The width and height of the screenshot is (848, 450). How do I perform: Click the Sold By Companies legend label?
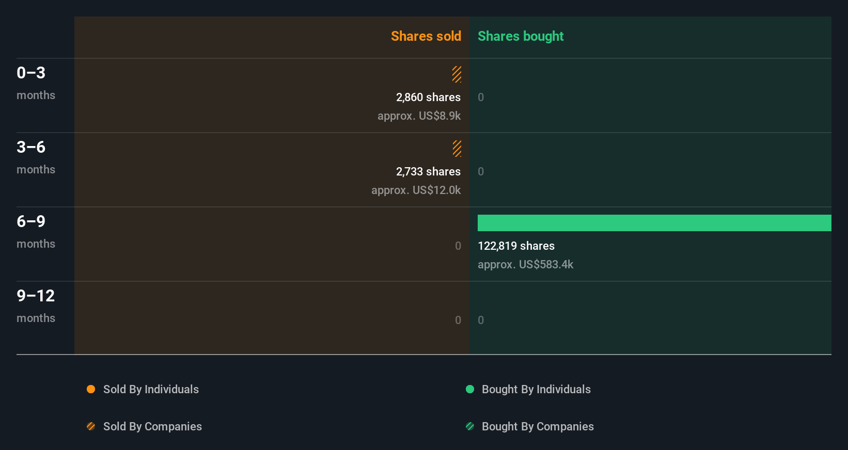pyautogui.click(x=152, y=426)
